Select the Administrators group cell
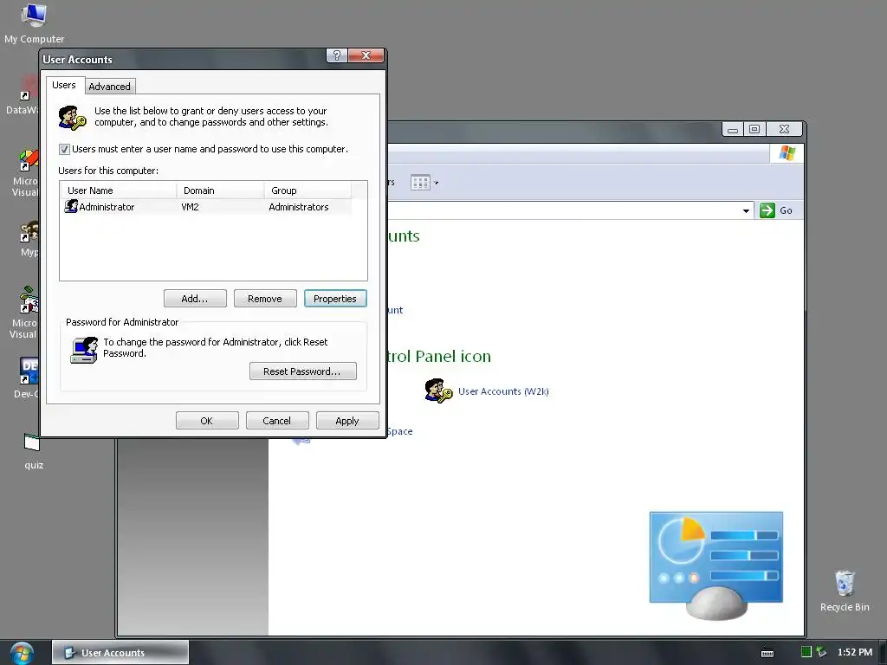 [x=299, y=207]
